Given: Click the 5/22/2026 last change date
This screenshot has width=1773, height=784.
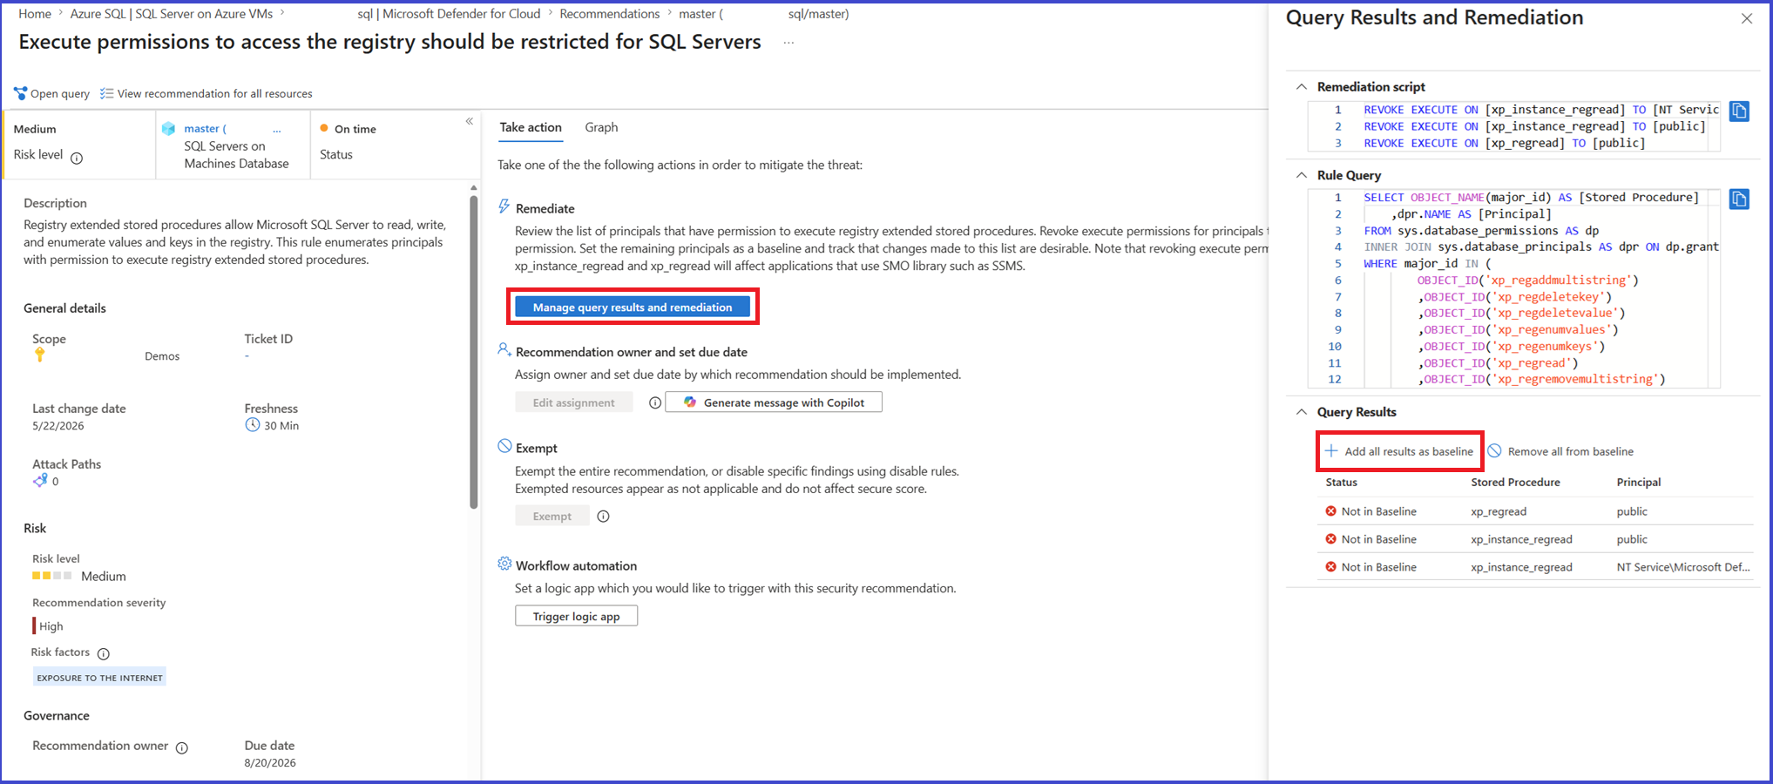Looking at the screenshot, I should coord(58,426).
